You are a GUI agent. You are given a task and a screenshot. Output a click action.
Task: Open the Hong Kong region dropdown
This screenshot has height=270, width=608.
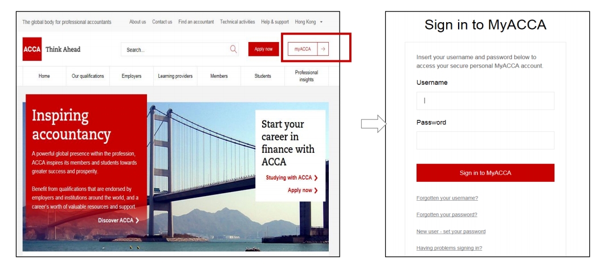[309, 22]
